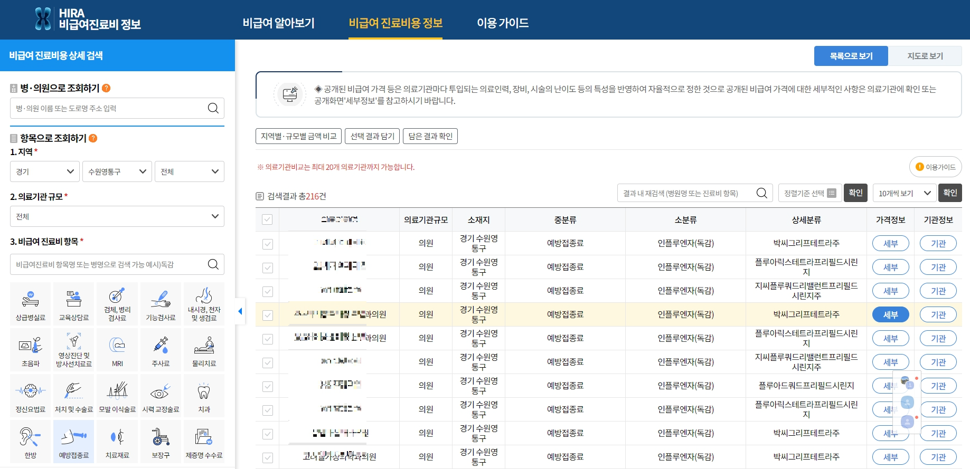Choose the 제증명 수수료 category icon
This screenshot has width=970, height=469.
tap(204, 441)
